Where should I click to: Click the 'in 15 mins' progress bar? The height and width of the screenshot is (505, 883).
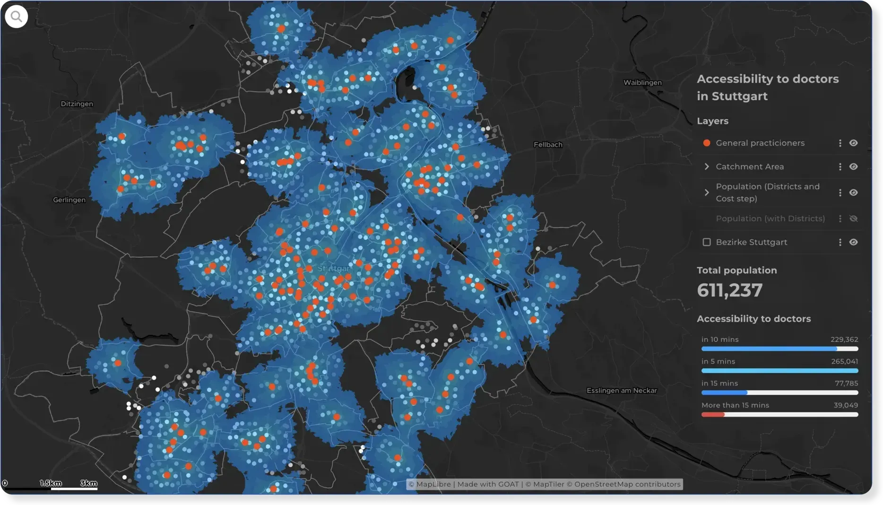coord(779,392)
